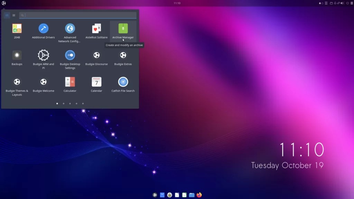Open Archive Manager to create an archive

point(123,29)
